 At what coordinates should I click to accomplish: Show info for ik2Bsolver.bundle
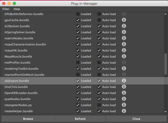click(x=124, y=26)
